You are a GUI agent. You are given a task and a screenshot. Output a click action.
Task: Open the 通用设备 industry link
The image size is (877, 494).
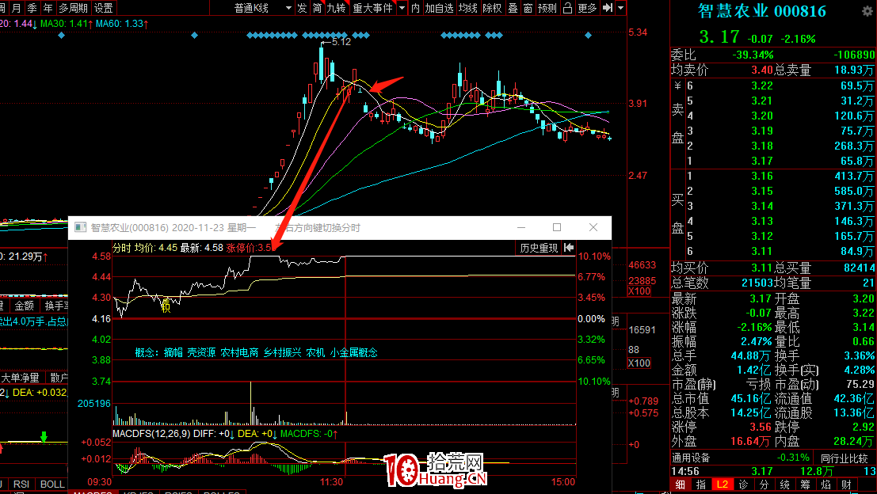point(691,458)
